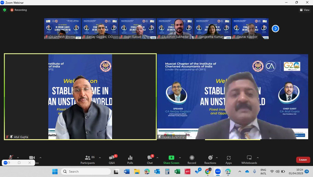
Task: Open the Polls button
Action: pos(130,159)
